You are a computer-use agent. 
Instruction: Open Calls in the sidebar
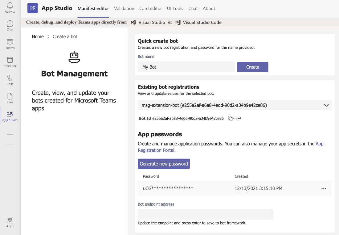[10, 80]
